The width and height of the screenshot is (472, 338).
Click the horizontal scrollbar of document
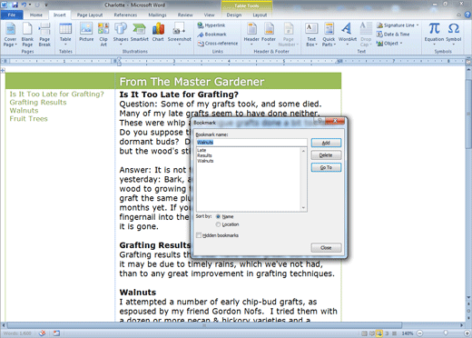(204, 325)
